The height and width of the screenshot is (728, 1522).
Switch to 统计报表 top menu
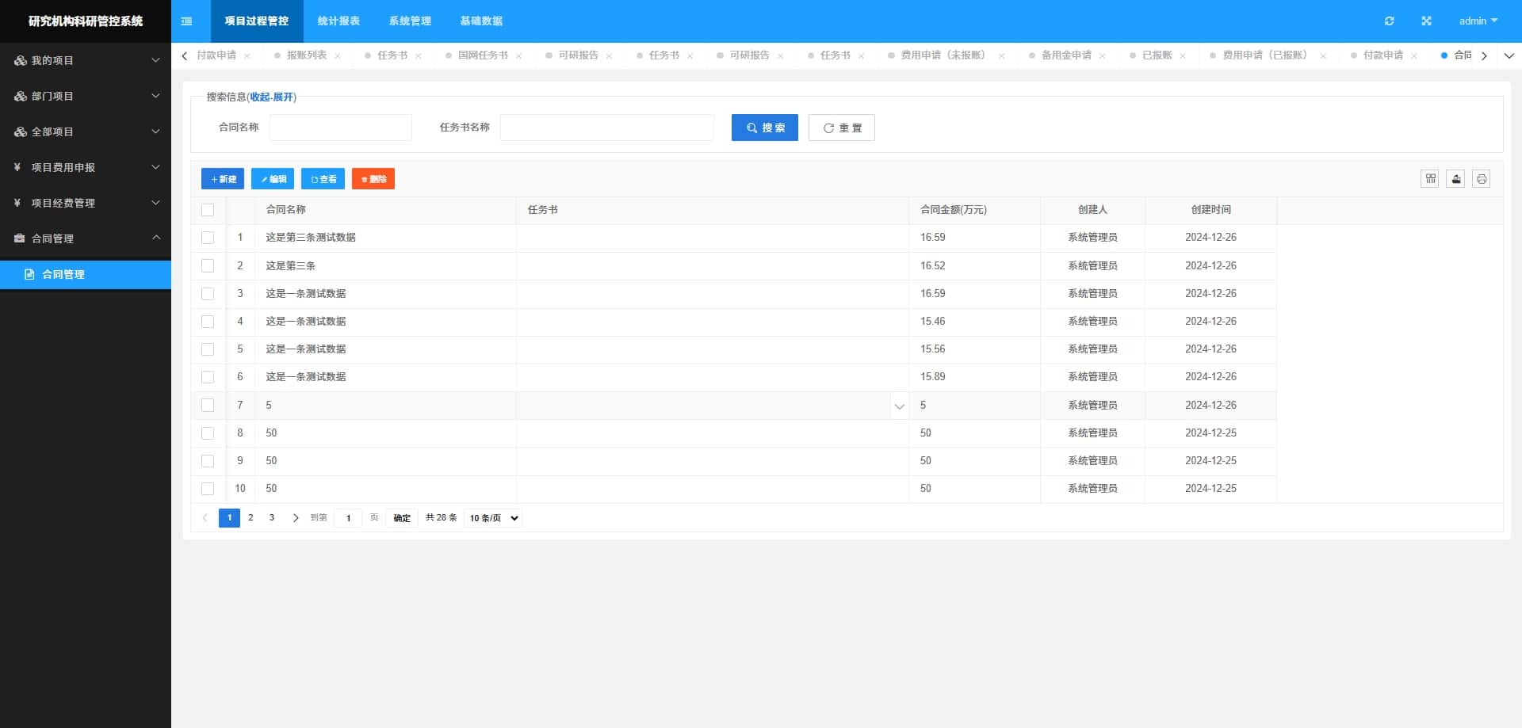click(x=338, y=21)
